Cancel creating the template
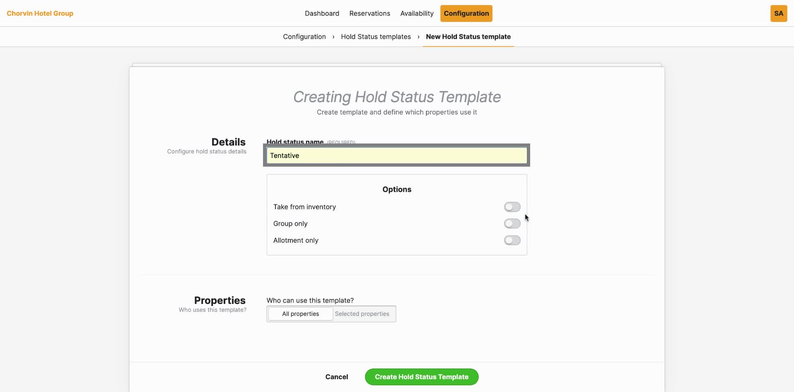The width and height of the screenshot is (794, 392). click(337, 377)
